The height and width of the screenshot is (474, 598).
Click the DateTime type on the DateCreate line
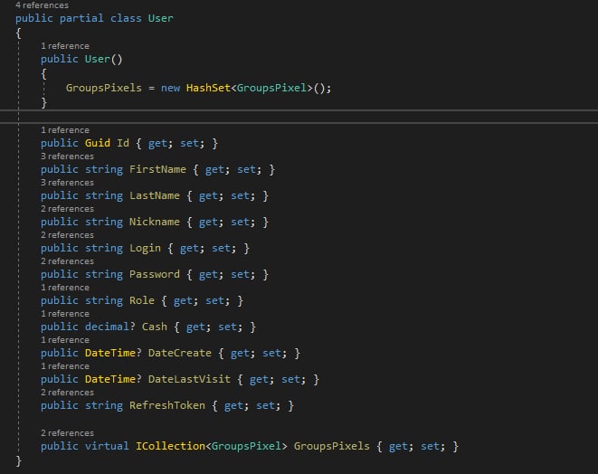pyautogui.click(x=109, y=353)
